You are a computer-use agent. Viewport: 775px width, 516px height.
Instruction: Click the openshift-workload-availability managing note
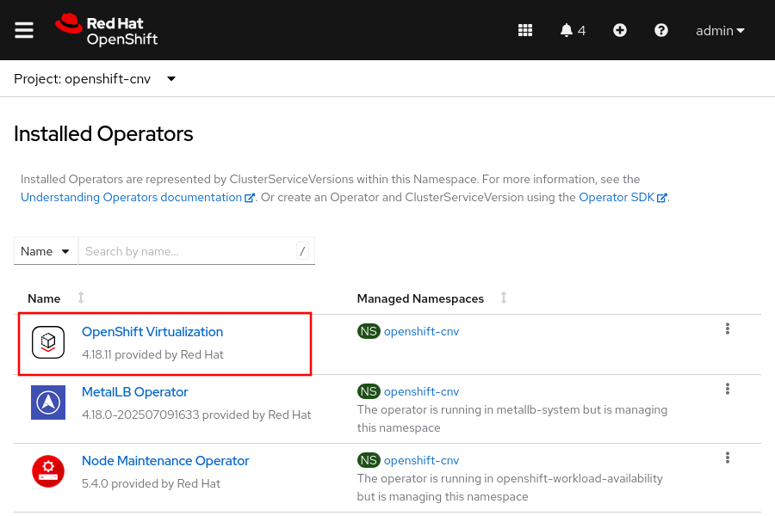[510, 488]
